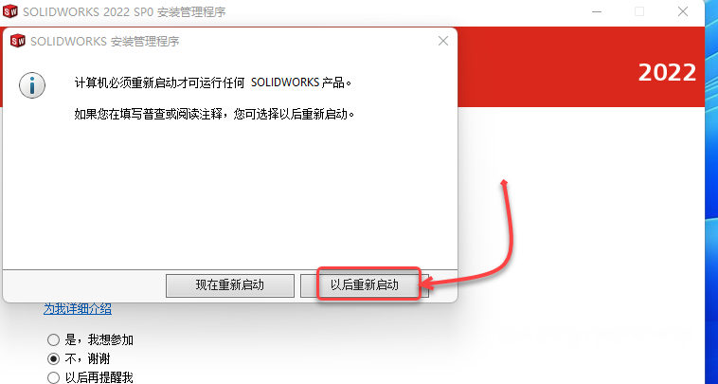Choose 现在重新启动 to restart now
The image size is (718, 384).
(x=230, y=285)
